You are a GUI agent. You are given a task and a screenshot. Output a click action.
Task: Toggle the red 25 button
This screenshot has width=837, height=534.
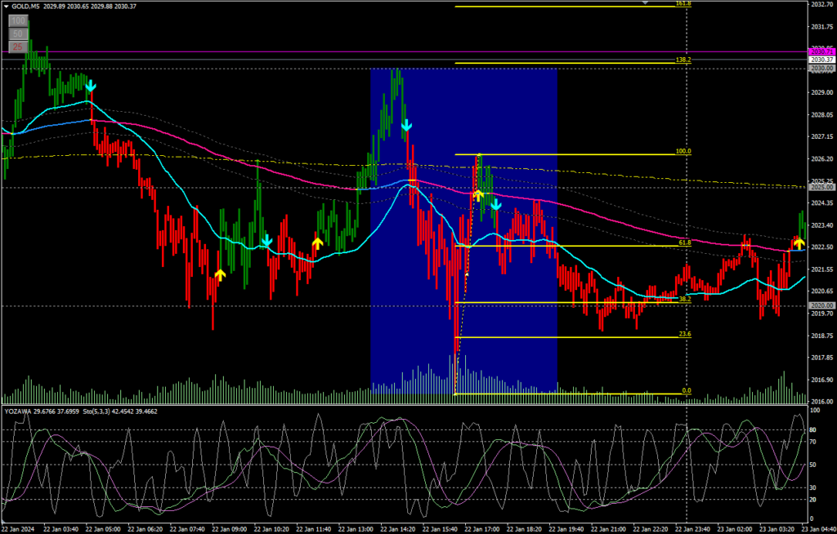[17, 47]
